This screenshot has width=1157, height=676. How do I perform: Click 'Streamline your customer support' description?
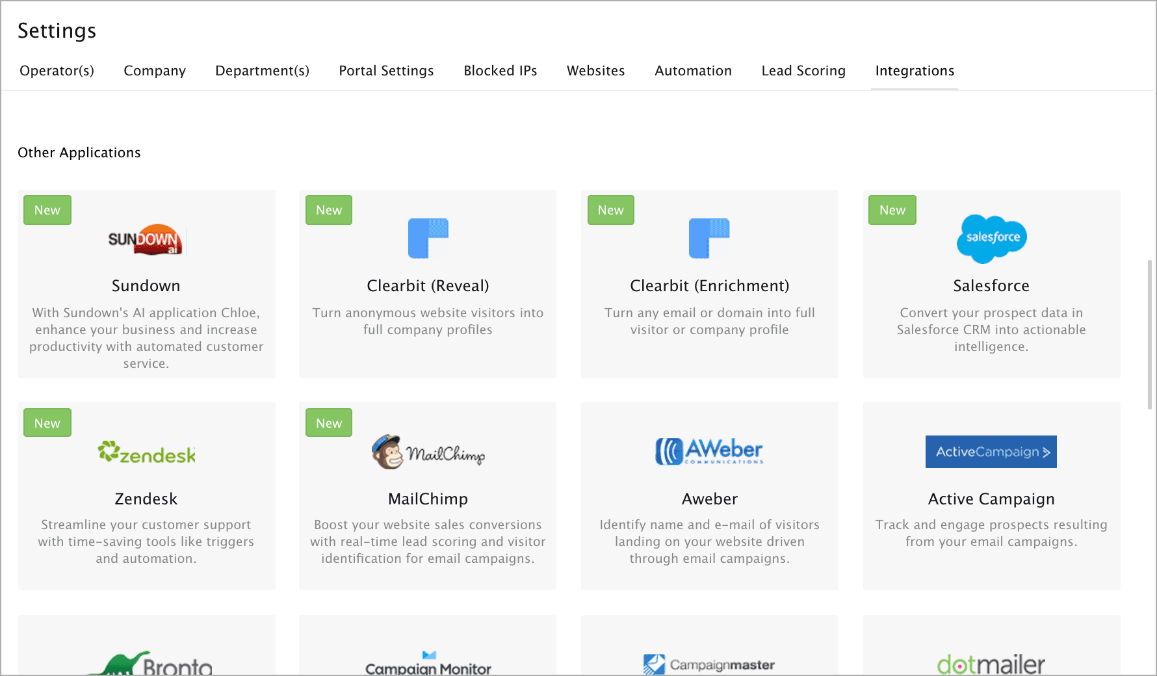[146, 541]
